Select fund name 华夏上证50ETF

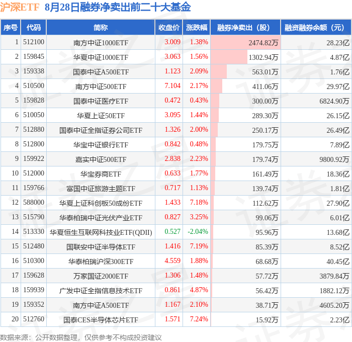tap(101, 116)
